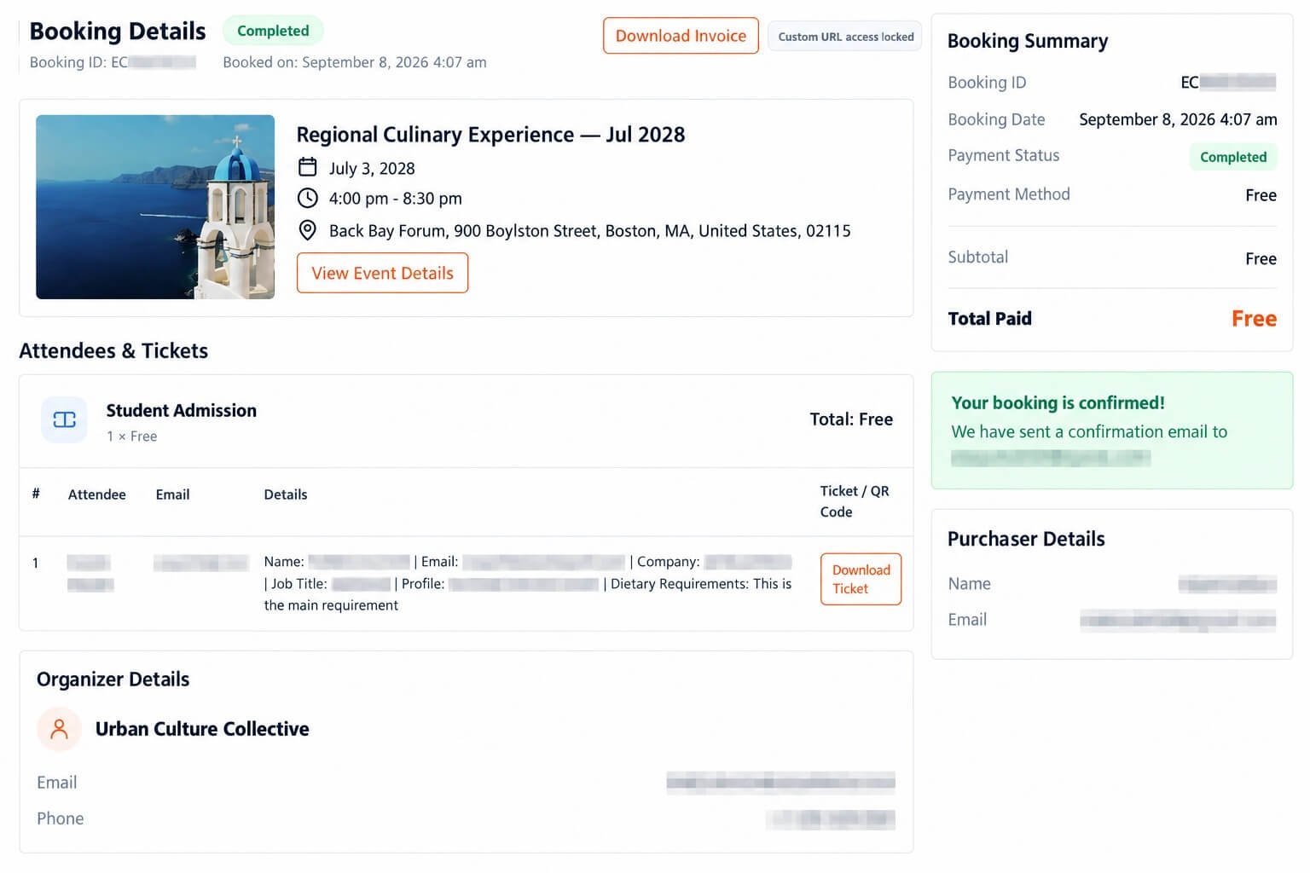The height and width of the screenshot is (873, 1310).
Task: Click the Completed status badge near title
Action: pyautogui.click(x=273, y=31)
